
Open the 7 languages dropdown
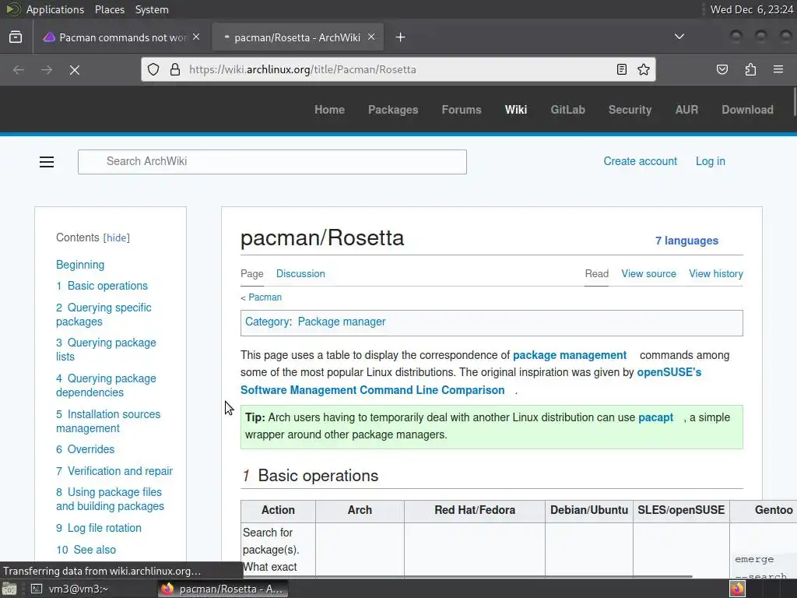(686, 241)
